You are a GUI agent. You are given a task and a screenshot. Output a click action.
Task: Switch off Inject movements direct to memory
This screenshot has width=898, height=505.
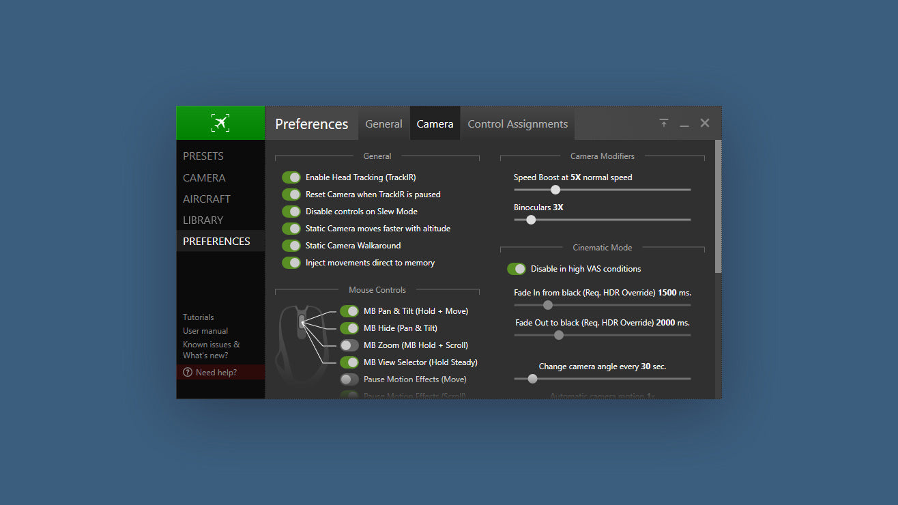[291, 263]
